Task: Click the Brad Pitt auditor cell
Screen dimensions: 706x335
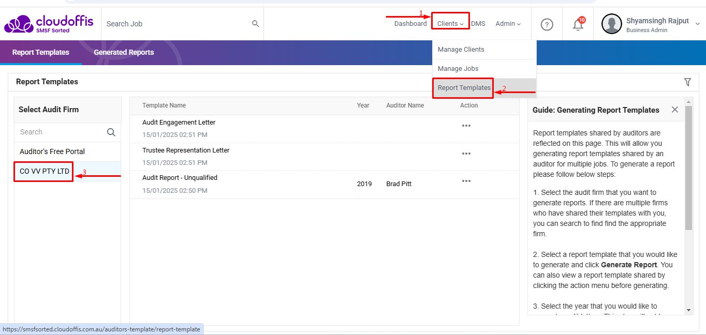Action: coord(399,184)
